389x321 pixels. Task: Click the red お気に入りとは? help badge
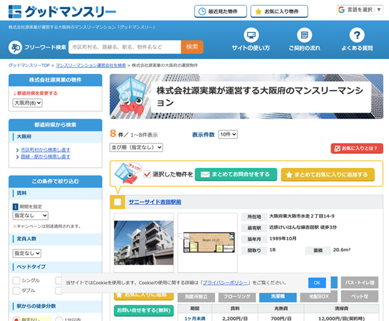click(357, 148)
